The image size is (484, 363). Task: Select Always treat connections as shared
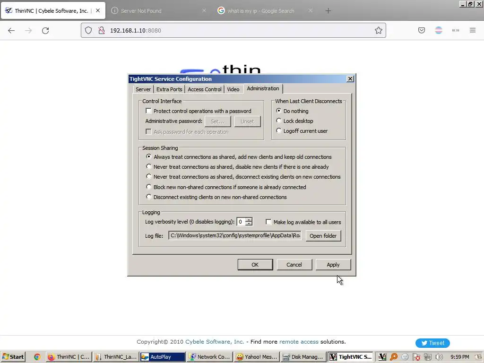click(x=149, y=156)
